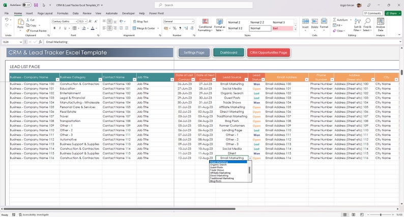Viewport: 404px width, 217px height.
Task: Toggle Underline formatting
Action: point(65,28)
